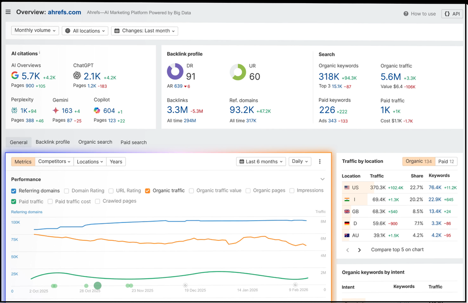This screenshot has height=303, width=468.
Task: Click the globe icon in All locations
Action: click(68, 31)
